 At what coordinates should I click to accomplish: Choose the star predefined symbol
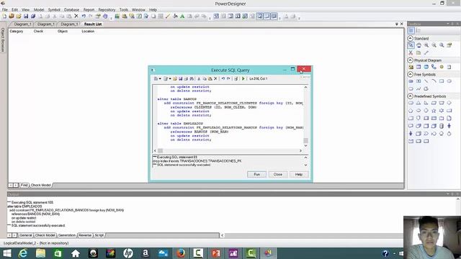tap(434, 110)
